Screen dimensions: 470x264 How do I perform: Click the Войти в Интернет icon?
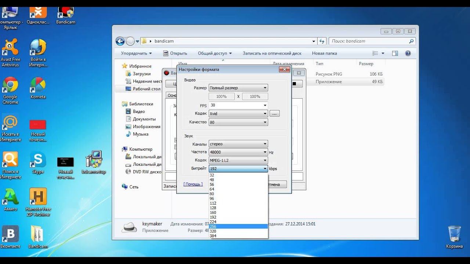point(38,53)
